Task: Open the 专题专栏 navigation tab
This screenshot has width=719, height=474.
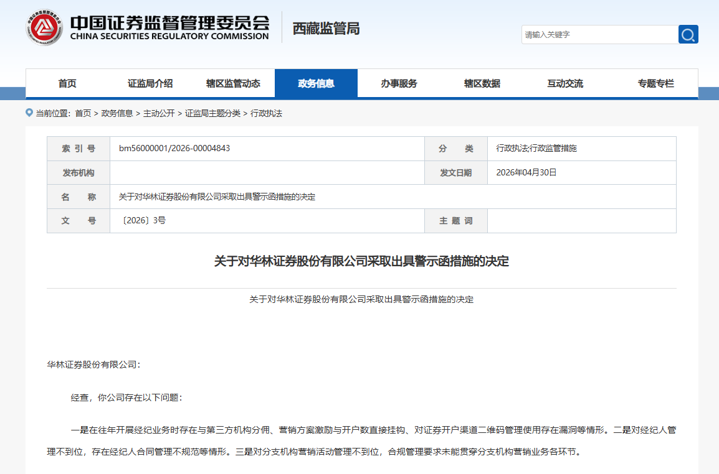Action: coord(655,83)
